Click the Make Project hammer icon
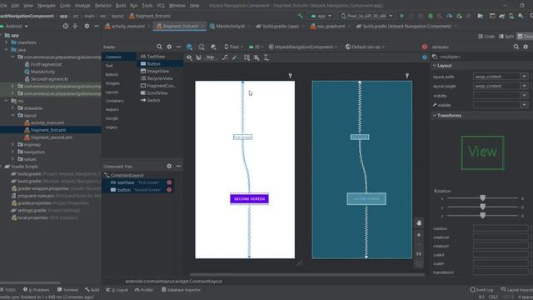 click(x=300, y=16)
